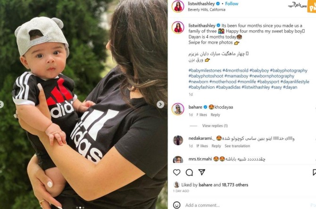Go to the previous photo with left arrow
The width and height of the screenshot is (316, 209).
[x=1, y=104]
